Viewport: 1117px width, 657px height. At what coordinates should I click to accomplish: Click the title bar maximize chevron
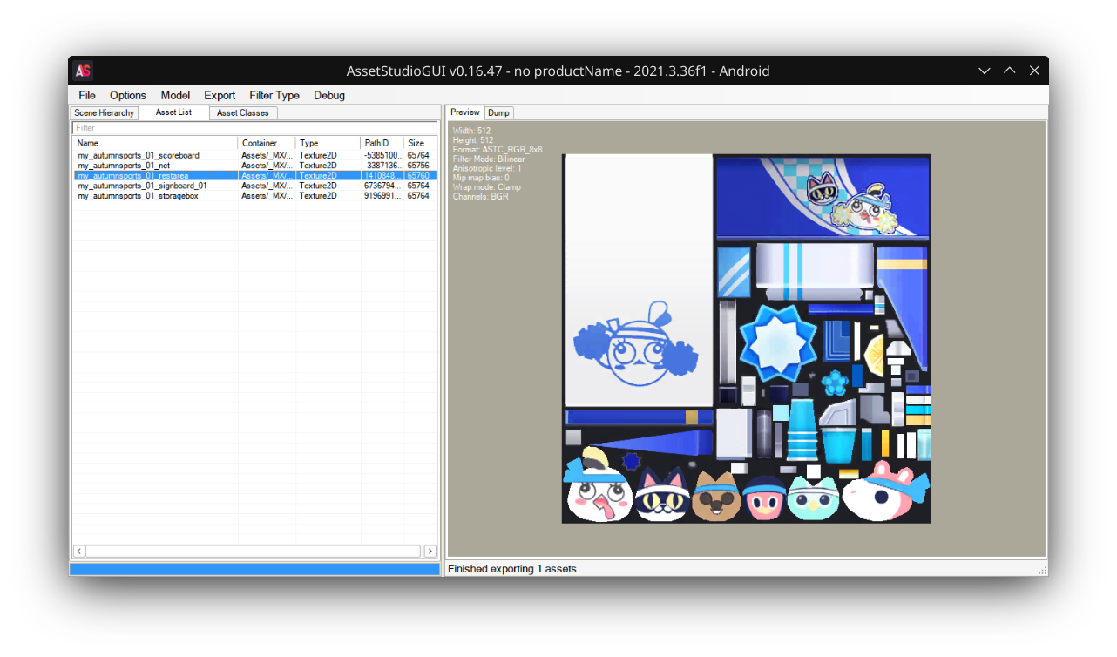[x=1009, y=71]
